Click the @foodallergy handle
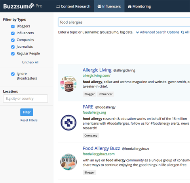The width and height of the screenshot is (190, 183). pyautogui.click(x=105, y=107)
